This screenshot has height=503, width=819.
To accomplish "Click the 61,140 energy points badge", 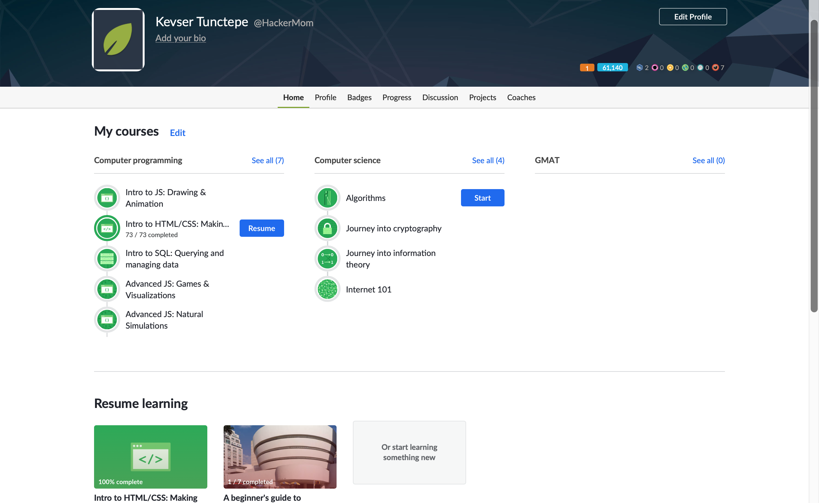I will pos(612,68).
